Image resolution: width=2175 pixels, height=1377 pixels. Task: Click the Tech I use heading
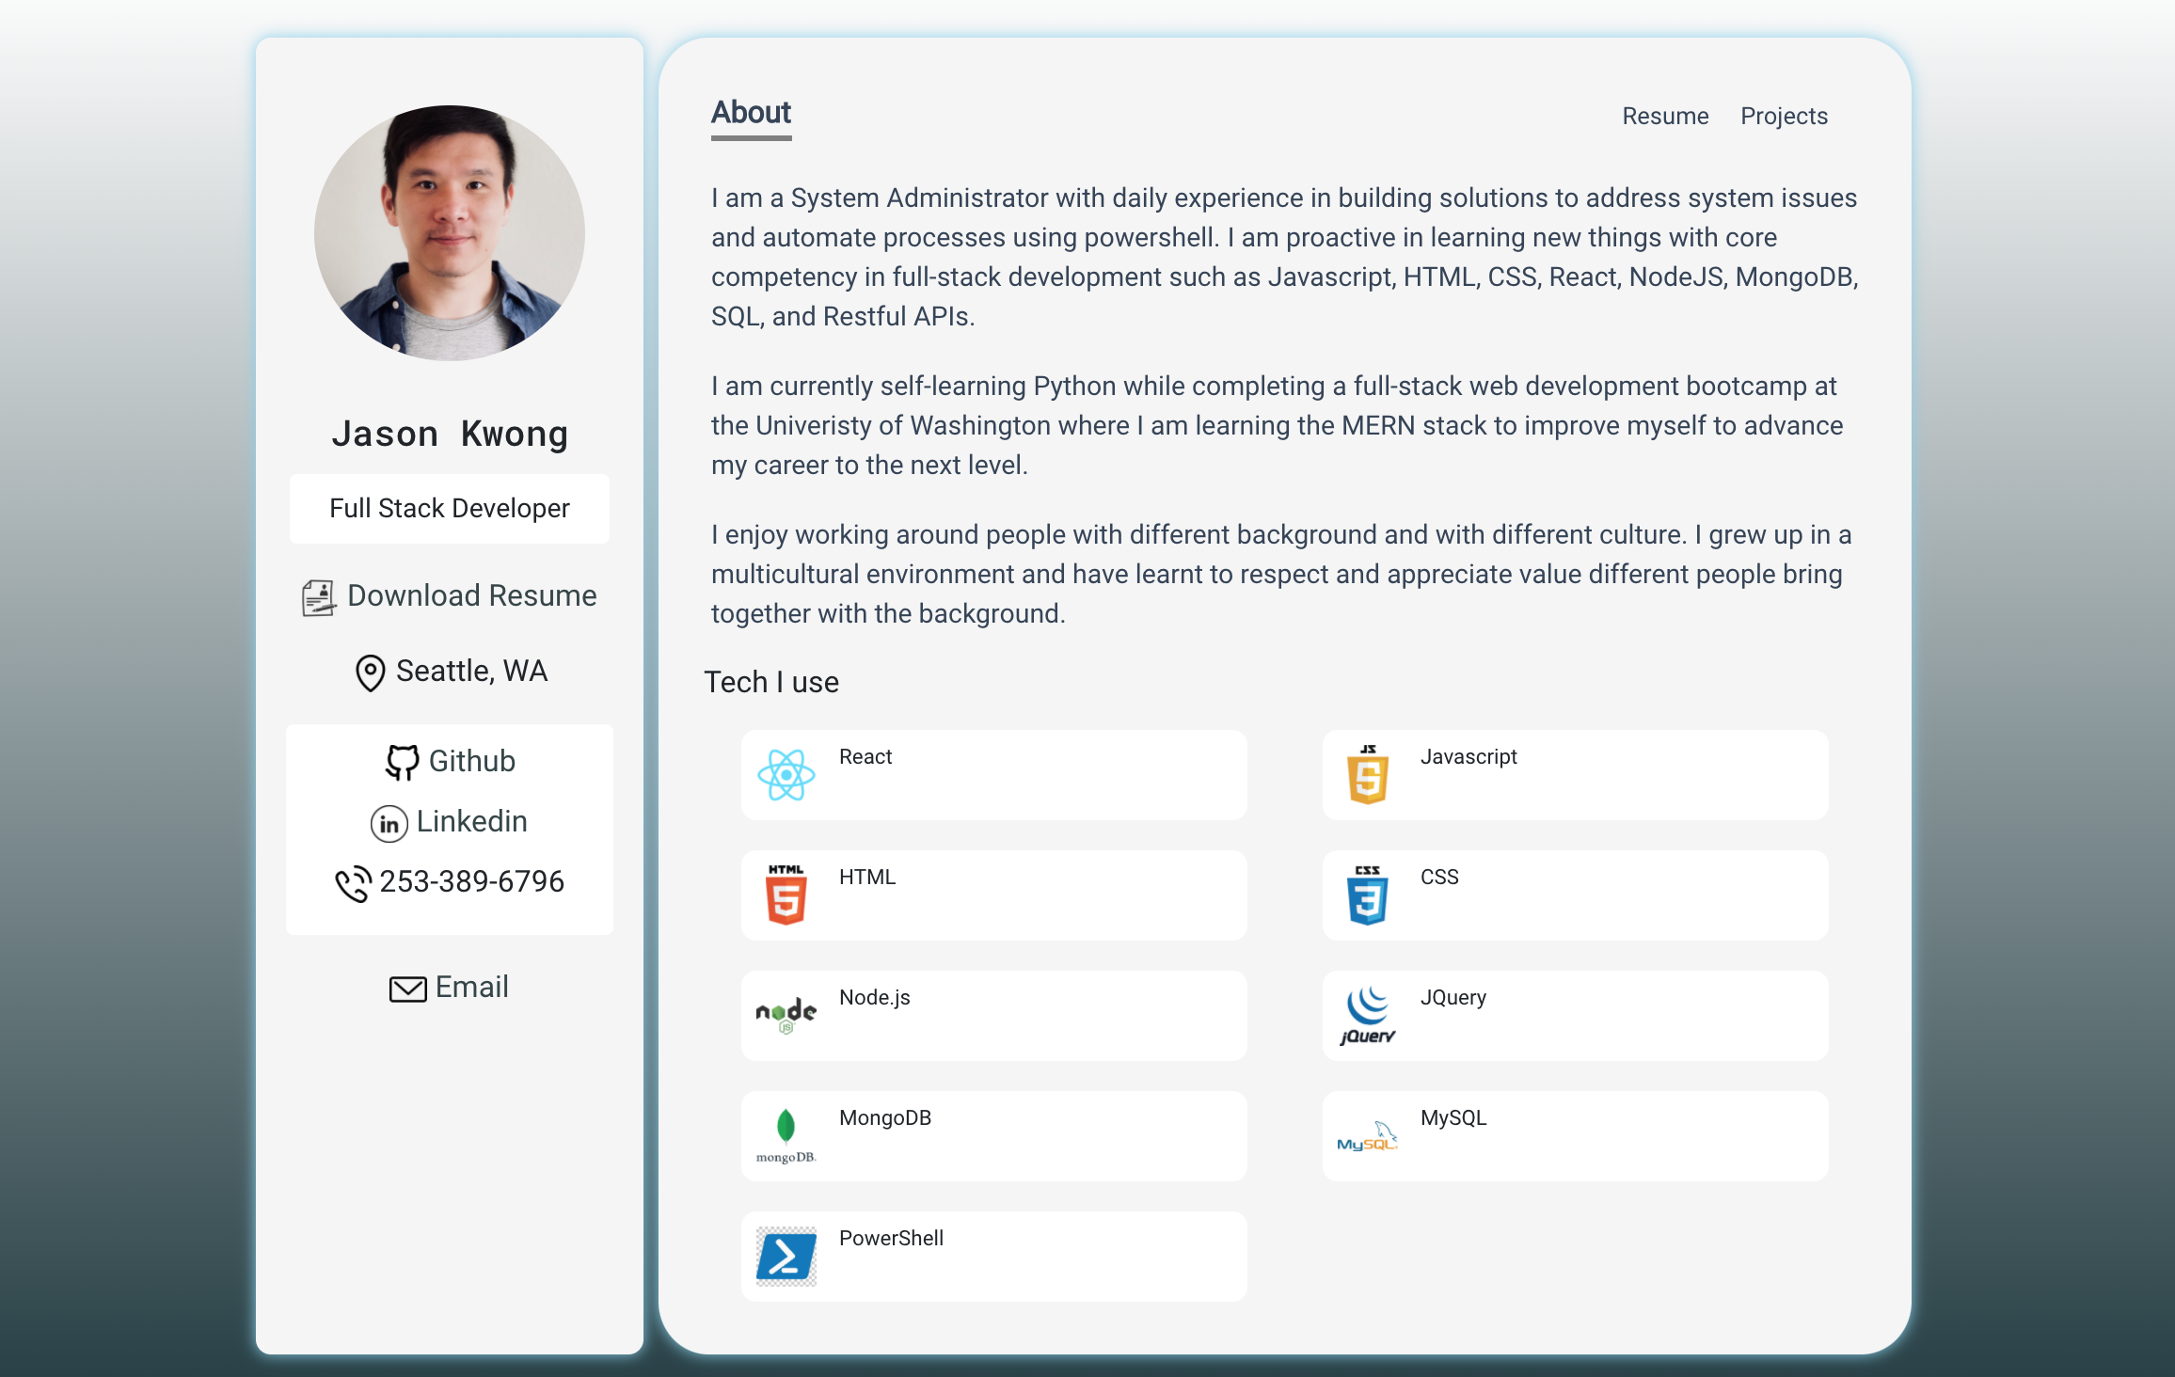coord(771,682)
